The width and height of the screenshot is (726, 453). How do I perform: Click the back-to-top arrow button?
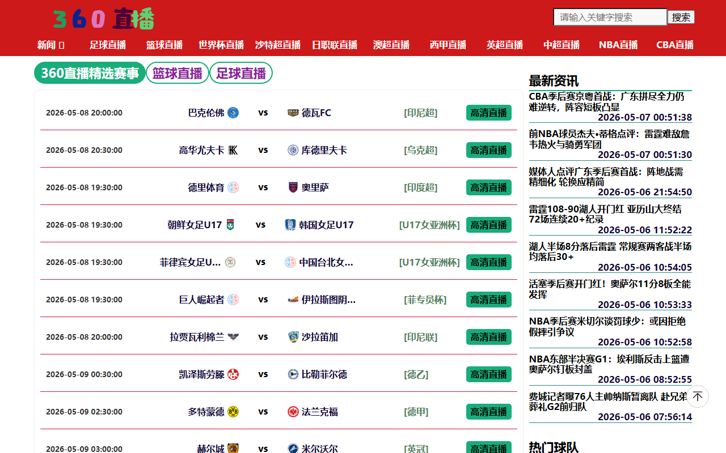tap(698, 396)
